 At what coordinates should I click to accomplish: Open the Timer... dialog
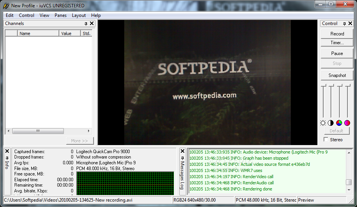[337, 43]
